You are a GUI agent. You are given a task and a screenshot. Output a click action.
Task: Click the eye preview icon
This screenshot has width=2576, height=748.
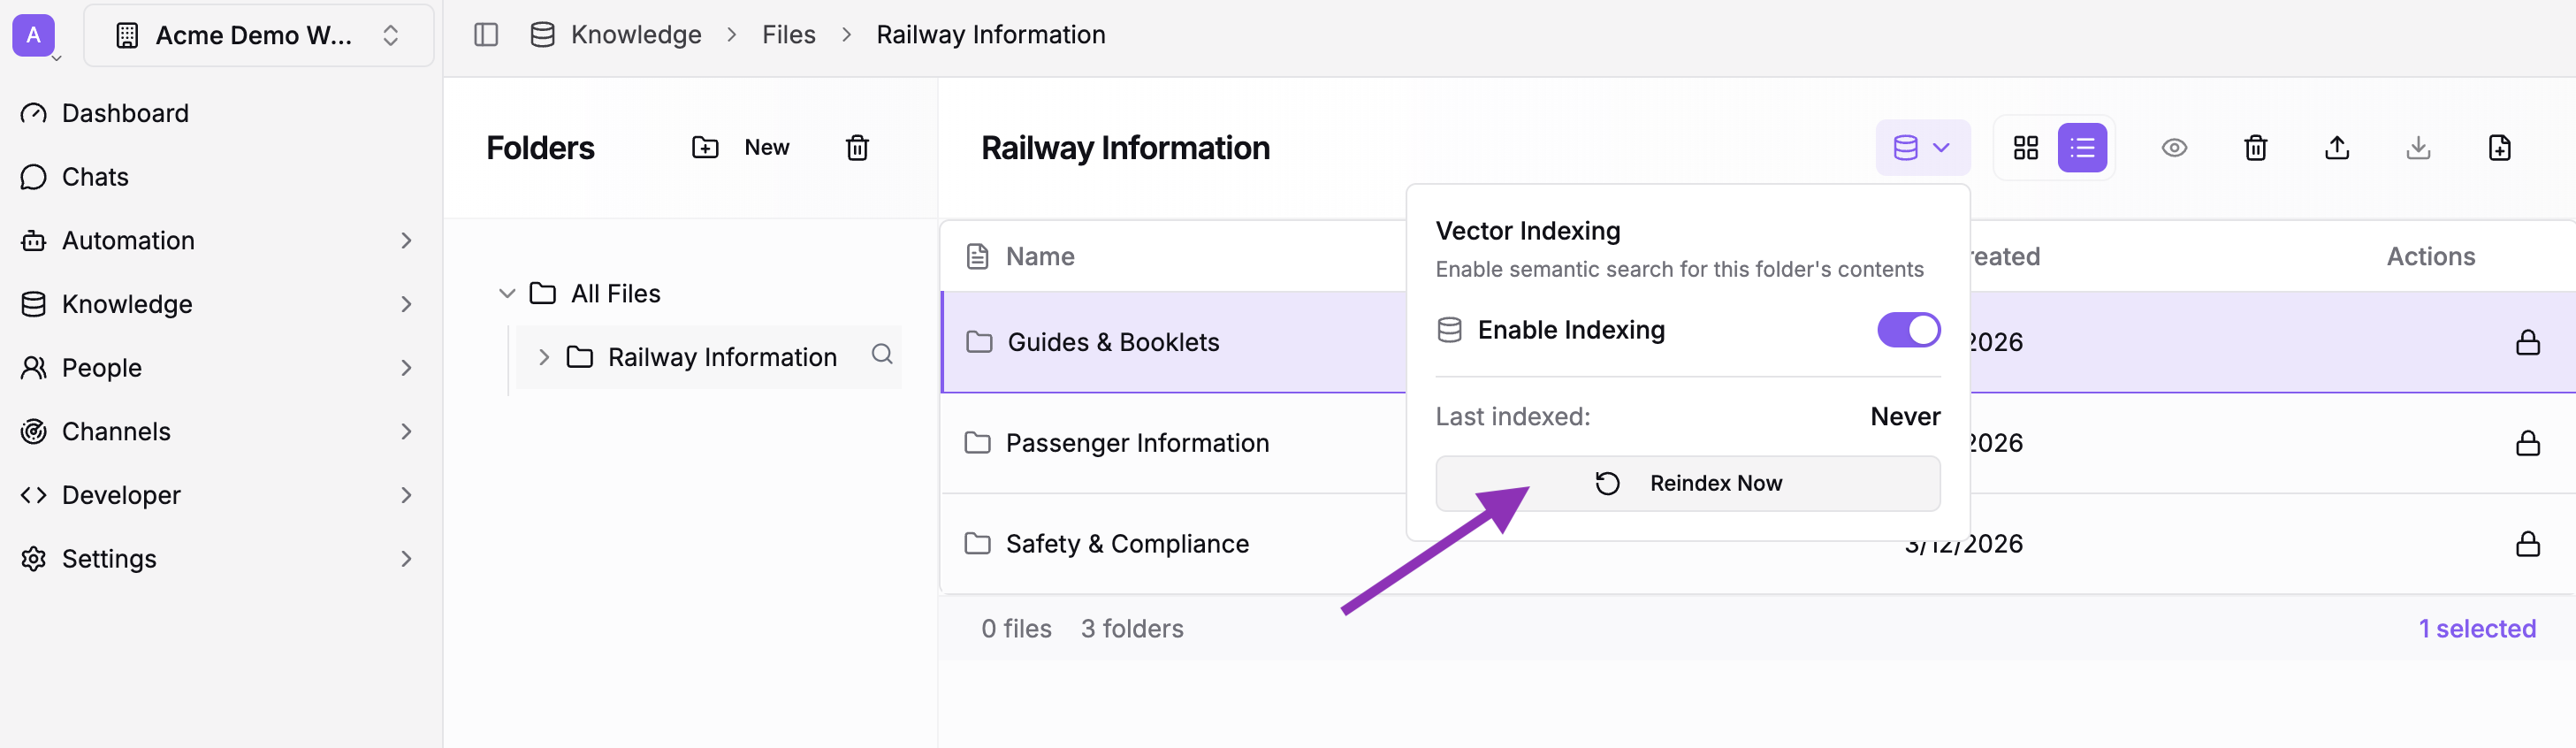[x=2175, y=147]
